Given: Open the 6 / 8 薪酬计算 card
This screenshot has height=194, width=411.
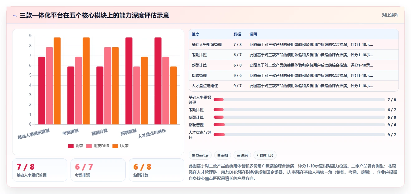Looking at the screenshot, I should [x=156, y=170].
